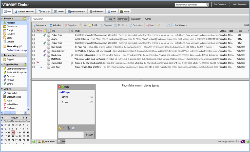Click the text format icon in chat
Screen dimensions: 250x152
pos(68,128)
